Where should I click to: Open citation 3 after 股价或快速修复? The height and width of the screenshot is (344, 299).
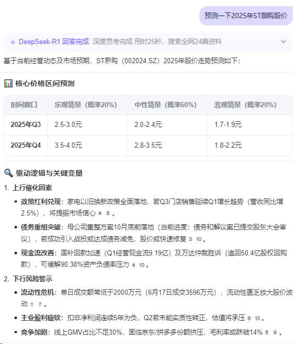[190, 239]
